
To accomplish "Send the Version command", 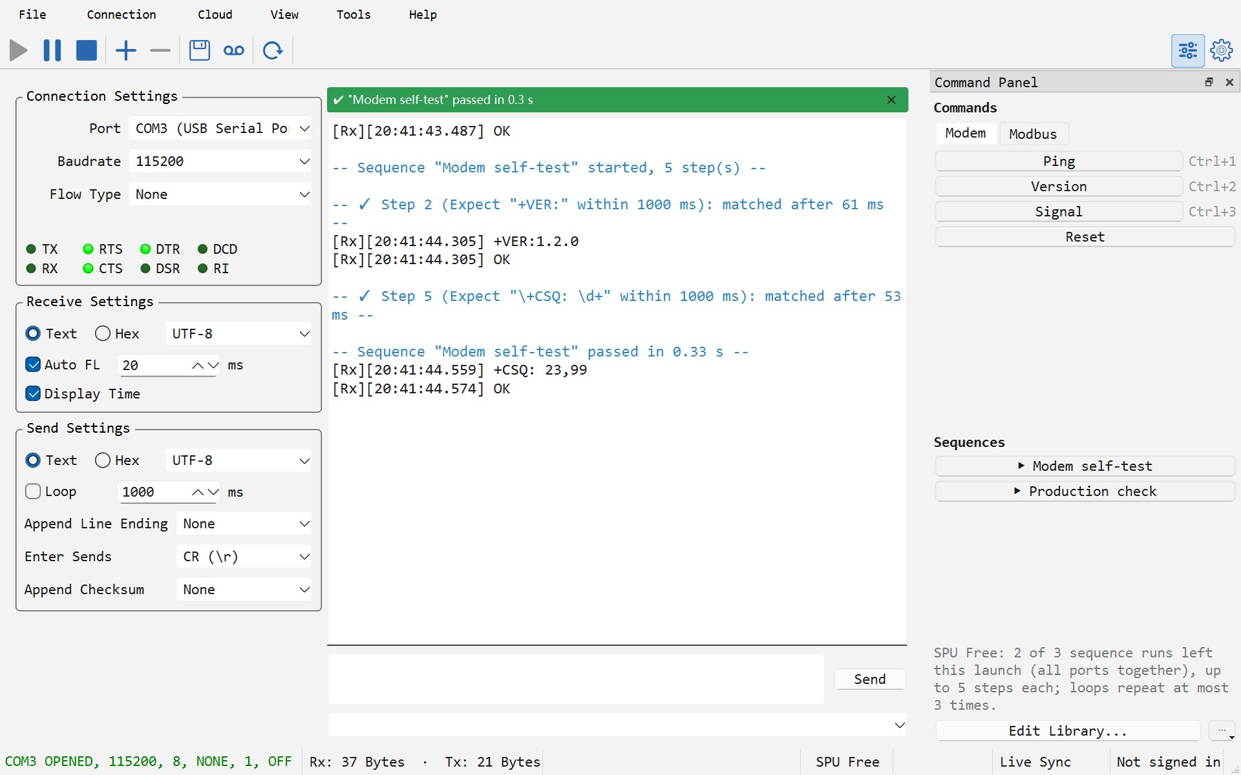I will [x=1059, y=187].
